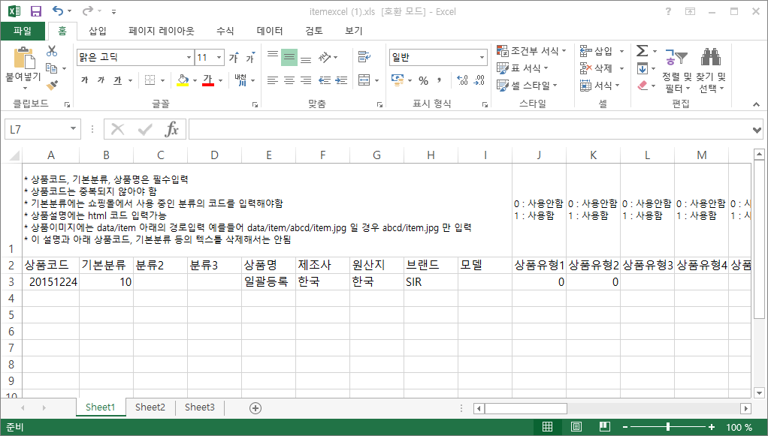Apply the red font color
Screen dimensions: 768x436
[208, 80]
